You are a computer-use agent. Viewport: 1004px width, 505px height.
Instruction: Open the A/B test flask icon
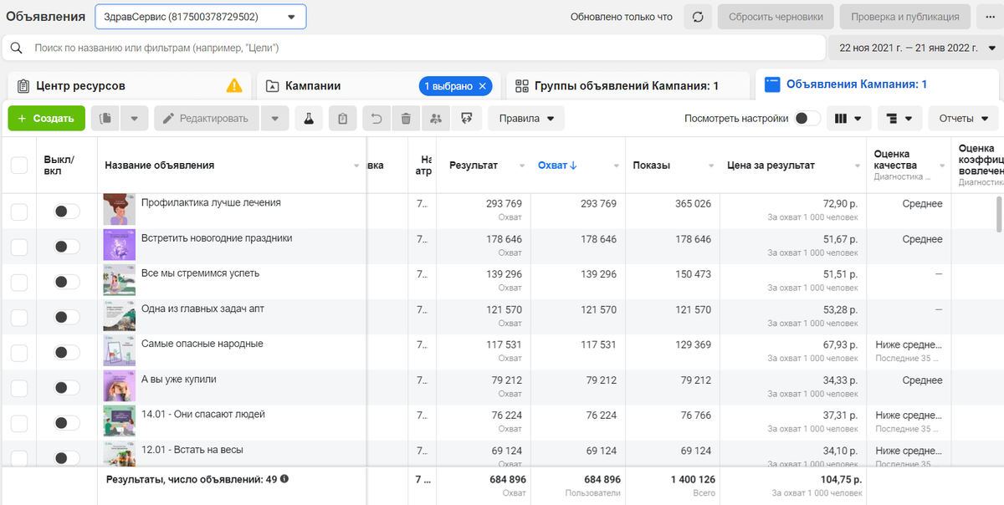(x=309, y=119)
